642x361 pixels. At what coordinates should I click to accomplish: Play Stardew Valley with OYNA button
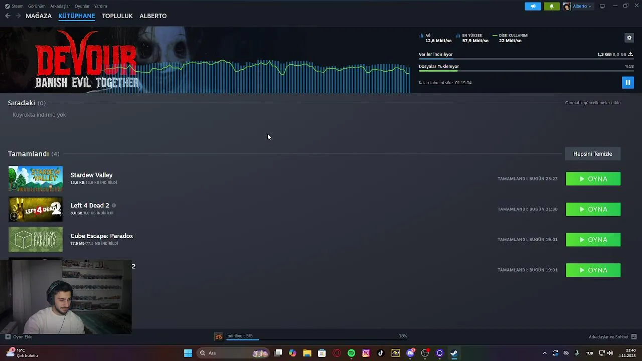593,179
